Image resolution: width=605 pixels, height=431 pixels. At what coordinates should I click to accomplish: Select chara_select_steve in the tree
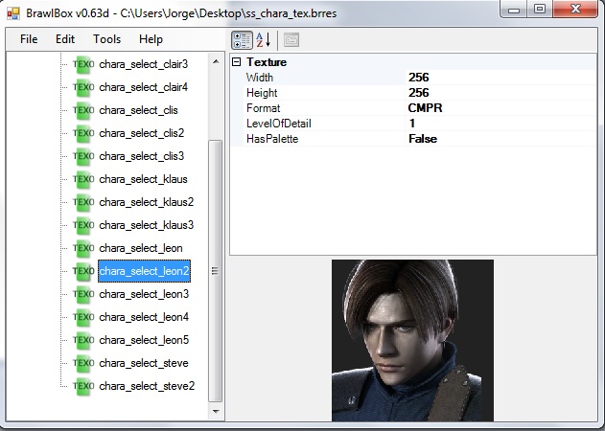click(x=143, y=363)
